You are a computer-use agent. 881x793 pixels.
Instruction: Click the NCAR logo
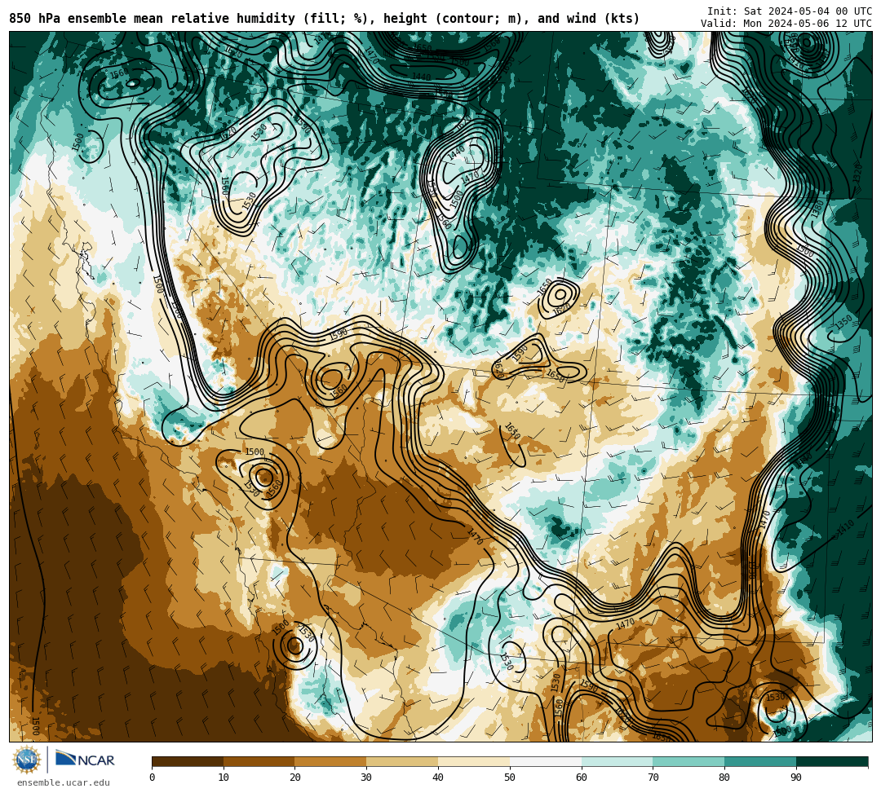85,760
